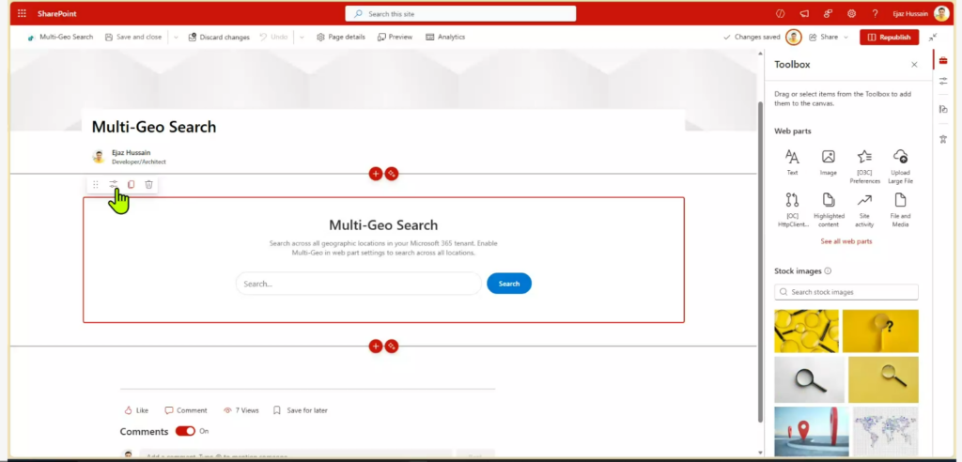This screenshot has height=462, width=962.
Task: Expand the Save and close dropdown arrow
Action: coord(176,38)
